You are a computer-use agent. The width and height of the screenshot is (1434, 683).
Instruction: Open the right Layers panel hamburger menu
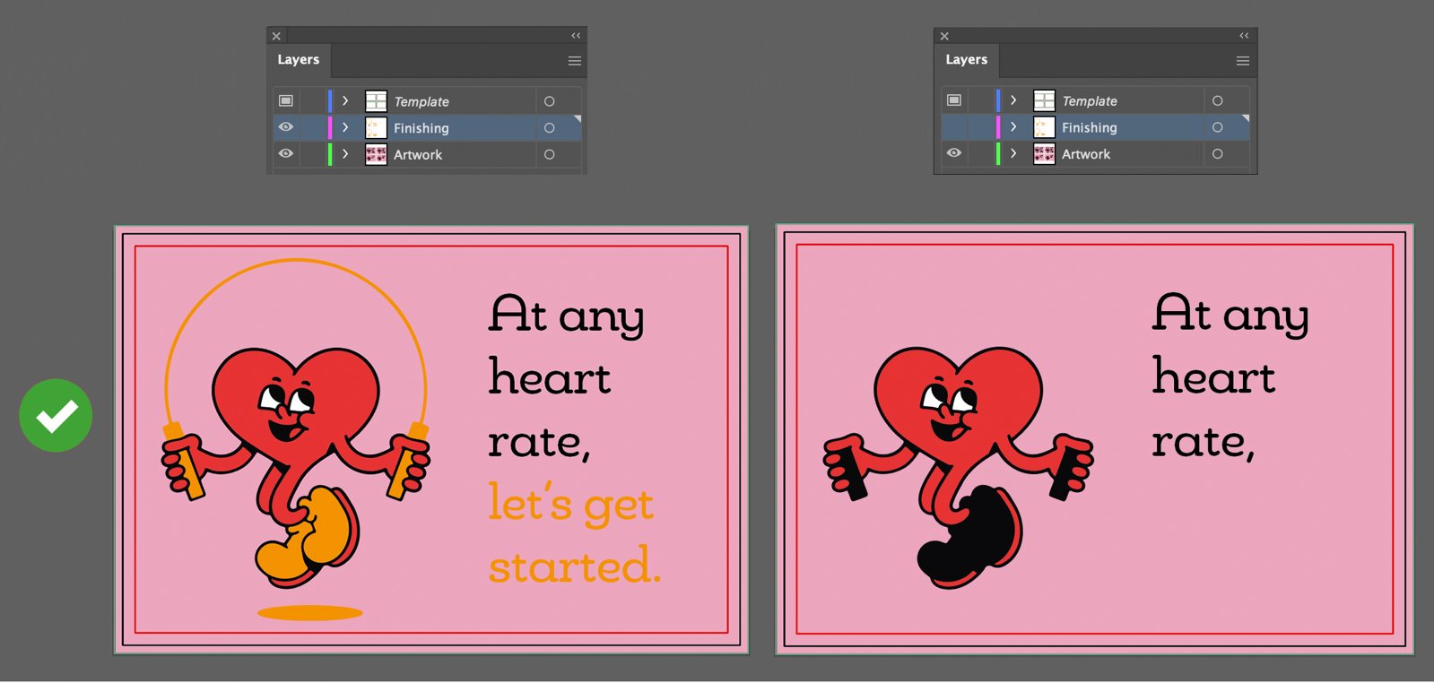coord(1242,61)
